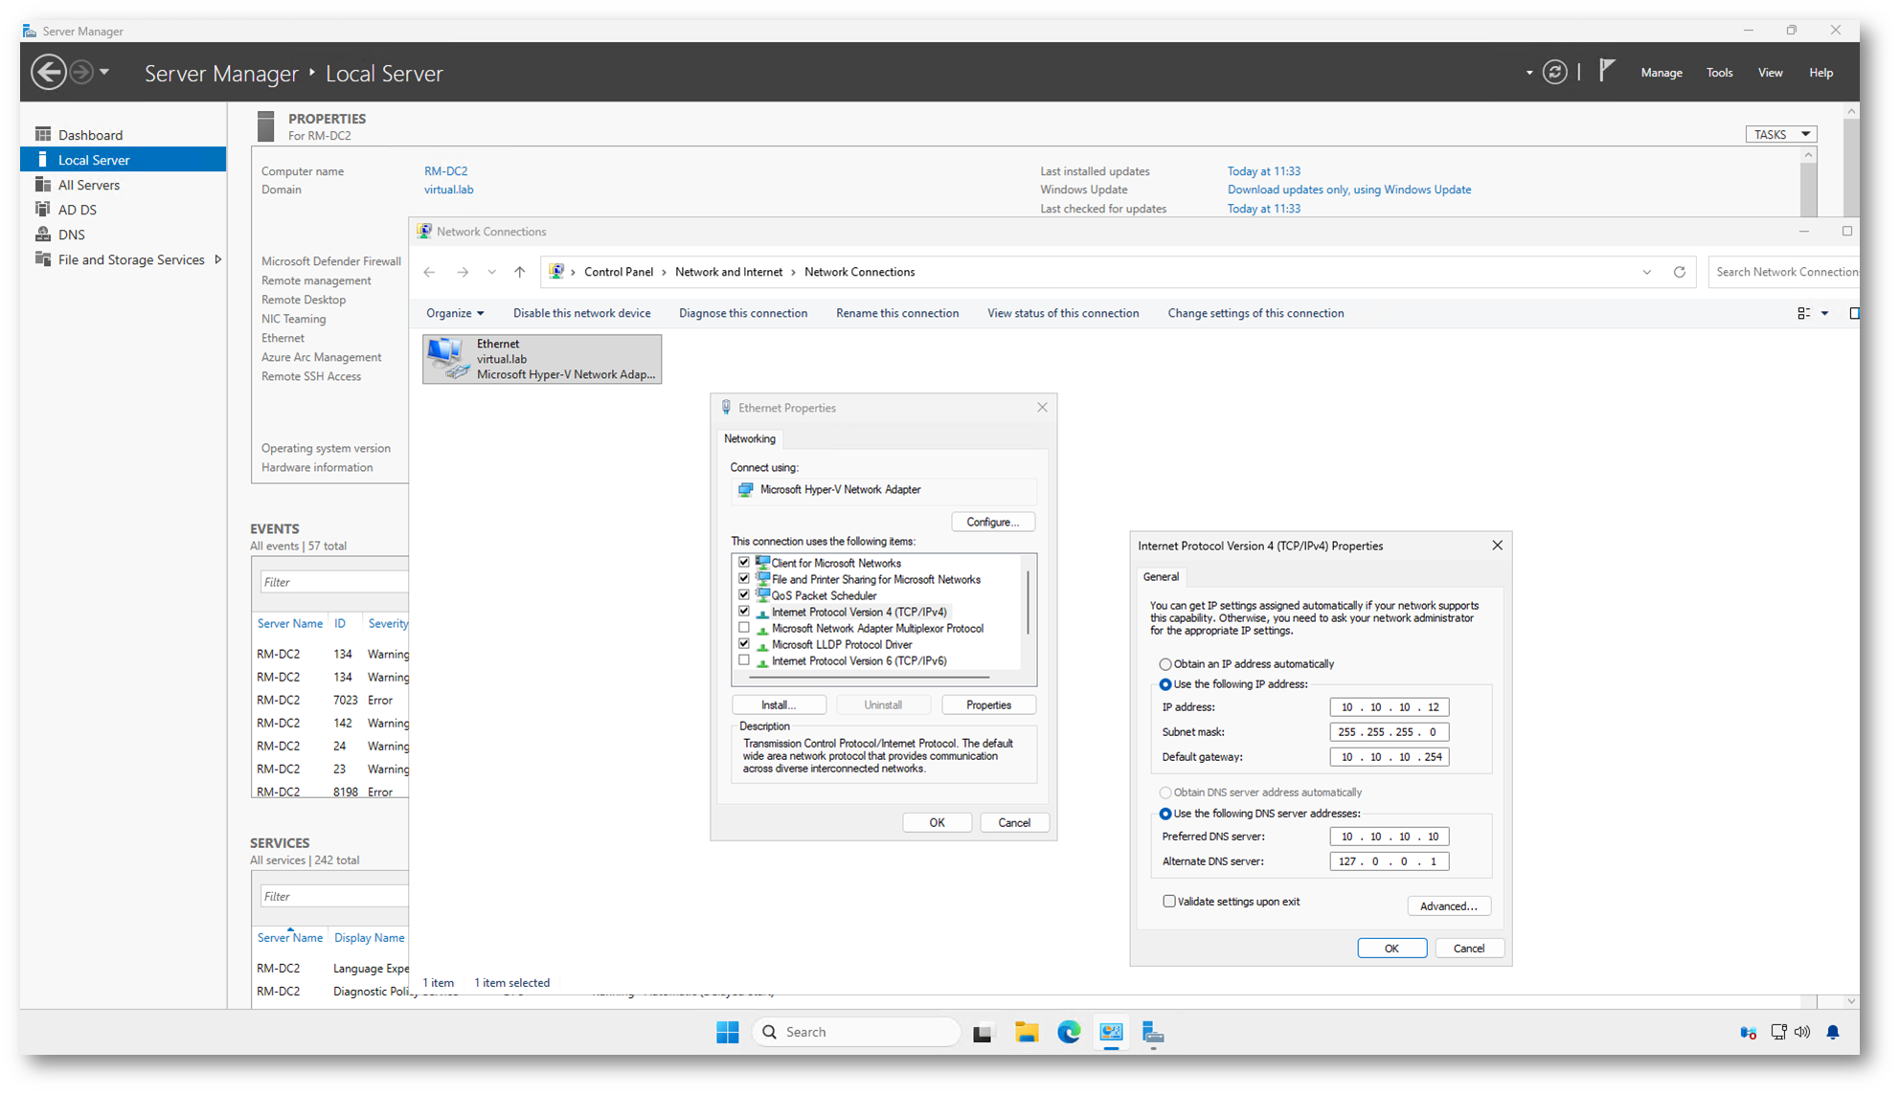Uncheck Client for Microsoft Networks
Screen dimensions: 1900x1095
744,562
